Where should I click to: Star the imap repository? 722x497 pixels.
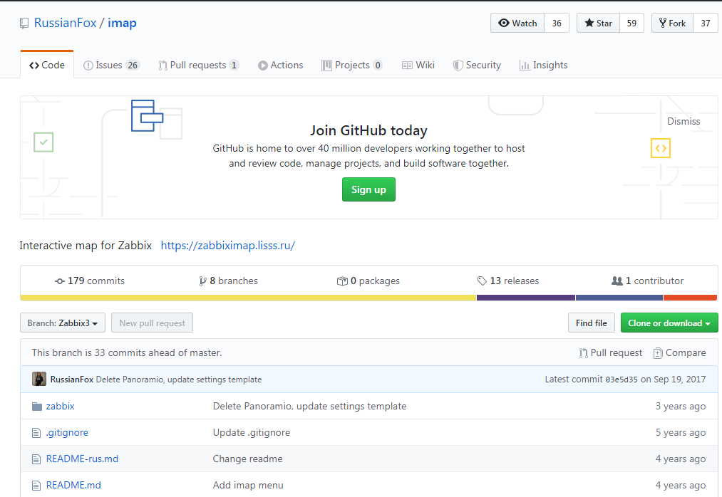click(x=598, y=23)
